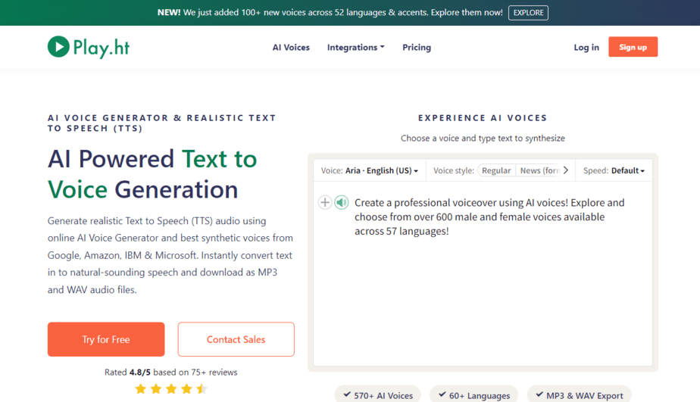Click the EXPLORE button in banner
The height and width of the screenshot is (402, 700).
click(528, 13)
